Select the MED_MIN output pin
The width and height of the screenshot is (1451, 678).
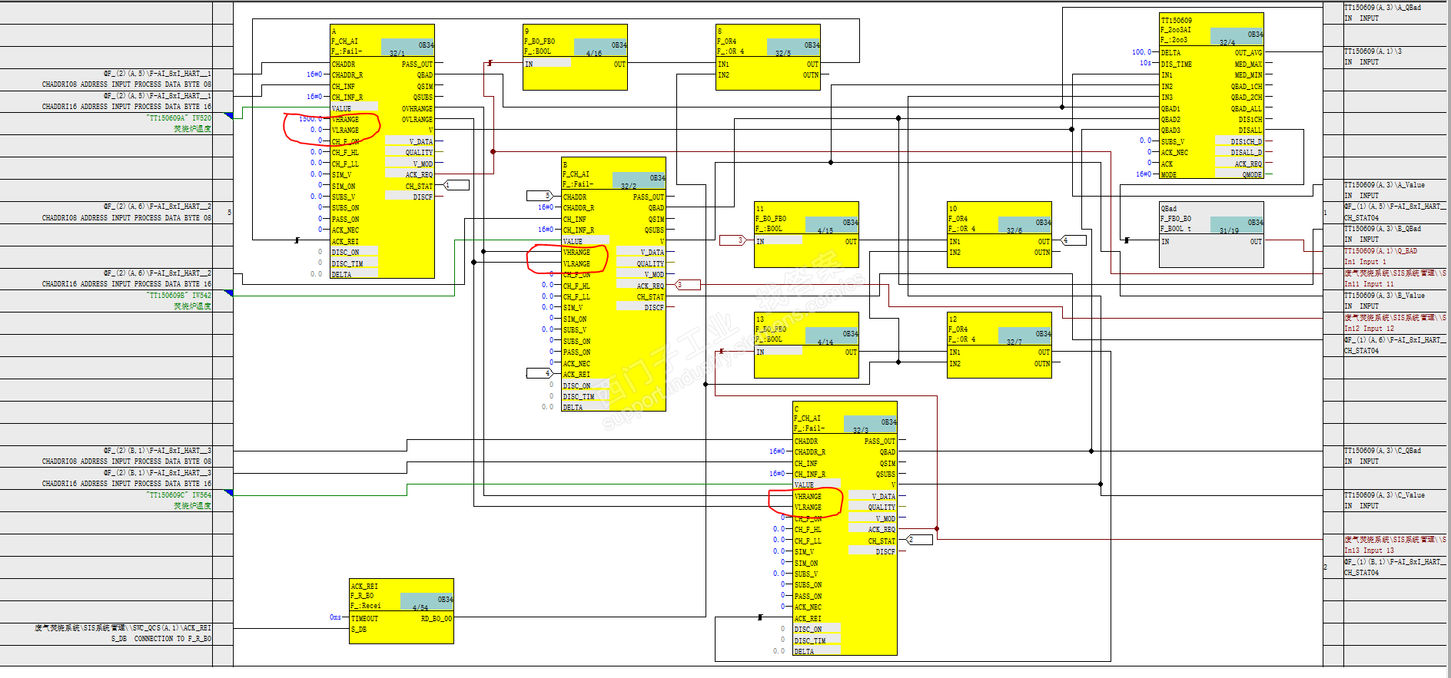click(x=1248, y=75)
